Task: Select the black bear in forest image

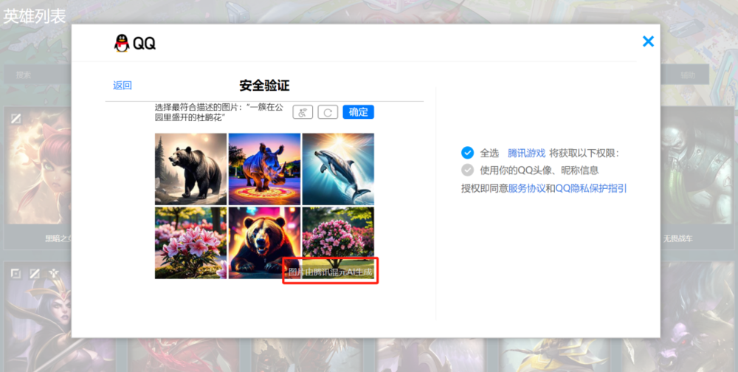Action: click(x=190, y=168)
